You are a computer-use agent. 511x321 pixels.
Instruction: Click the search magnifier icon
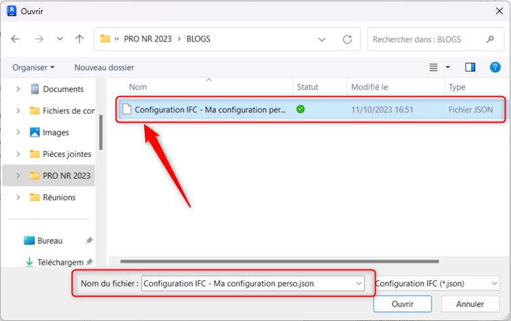coord(490,39)
